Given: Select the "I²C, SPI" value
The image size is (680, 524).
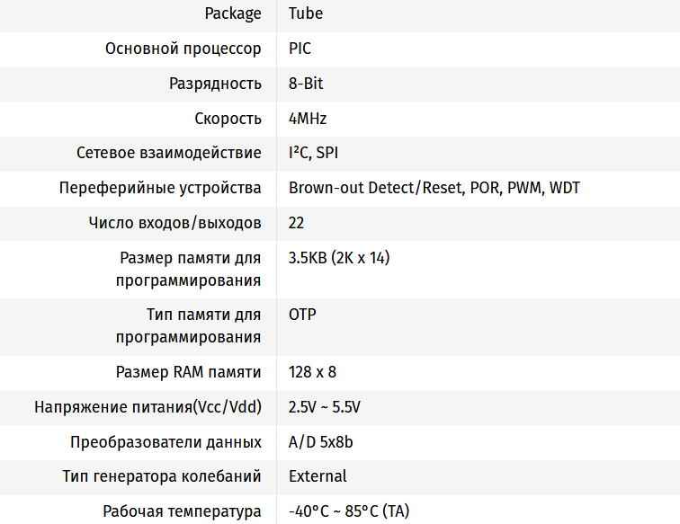Looking at the screenshot, I should click(313, 153).
